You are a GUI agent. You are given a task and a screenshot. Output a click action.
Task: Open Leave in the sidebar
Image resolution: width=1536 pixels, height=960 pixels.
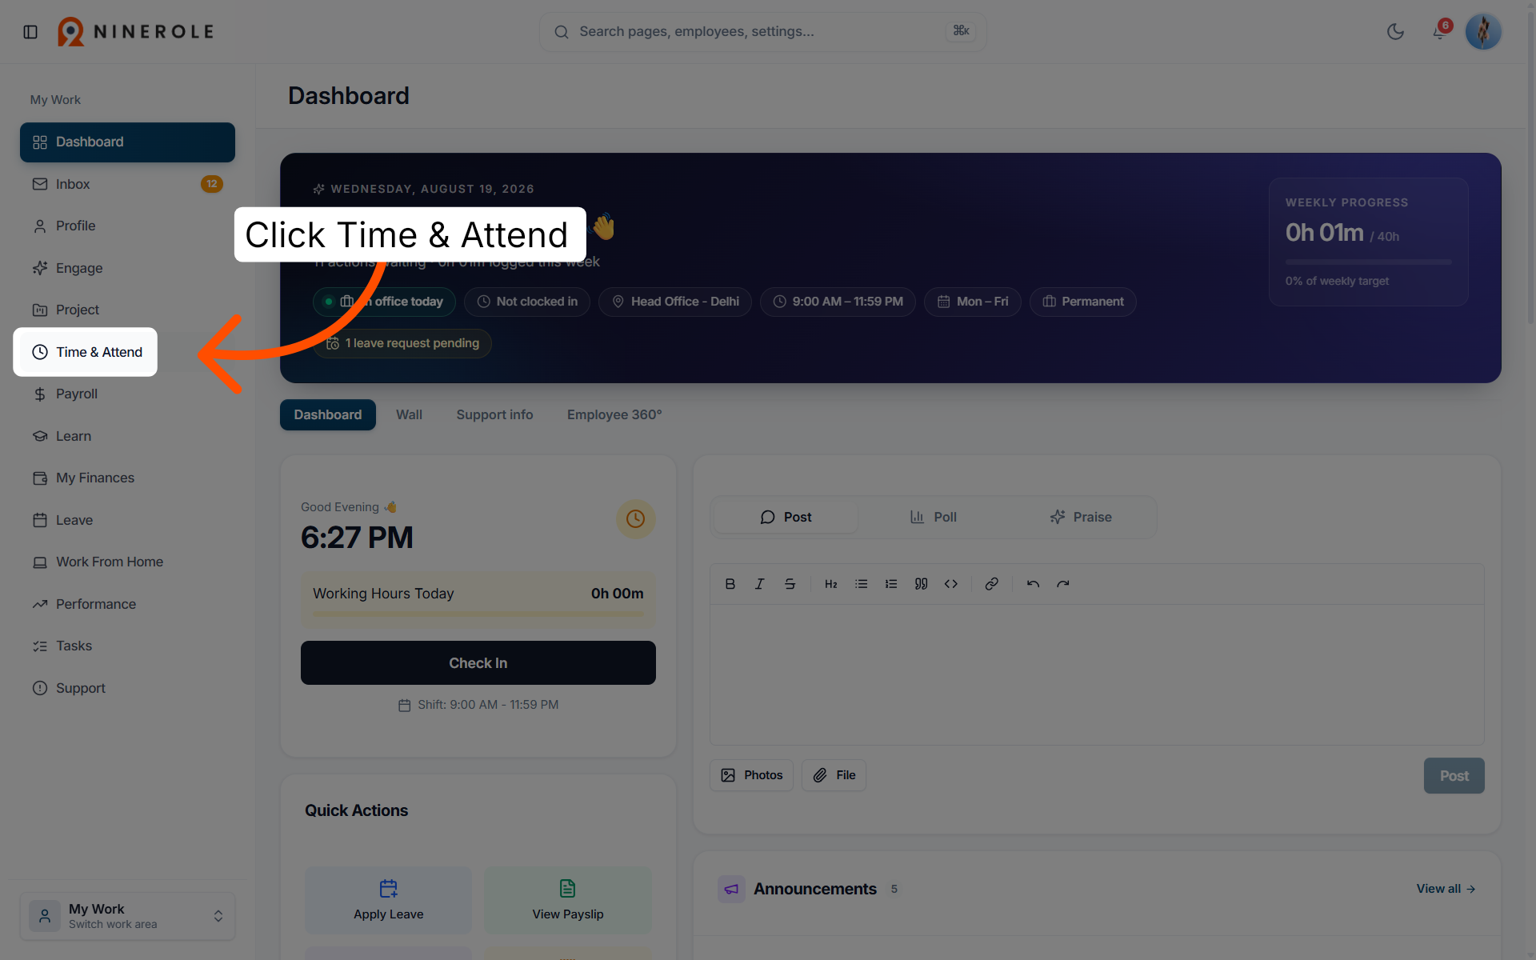tap(127, 520)
